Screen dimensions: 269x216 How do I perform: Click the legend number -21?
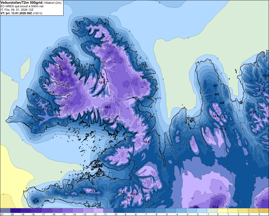pos(2,214)
